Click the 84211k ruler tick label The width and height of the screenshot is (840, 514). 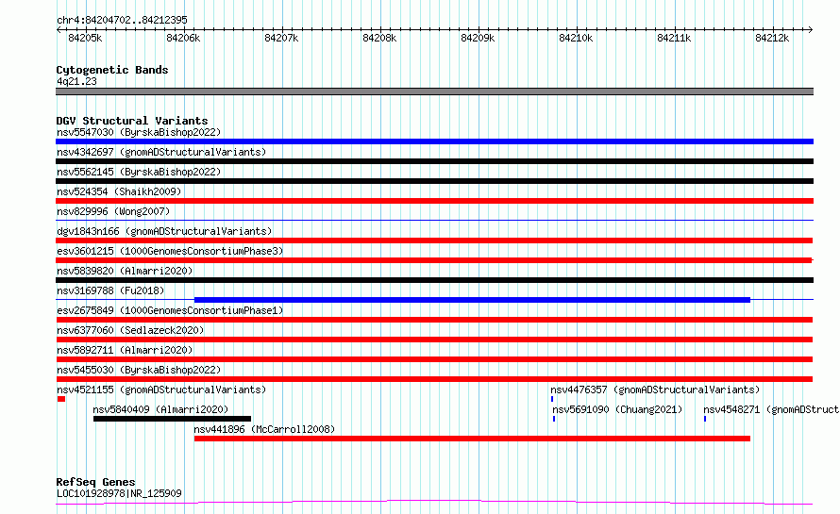pyautogui.click(x=674, y=38)
